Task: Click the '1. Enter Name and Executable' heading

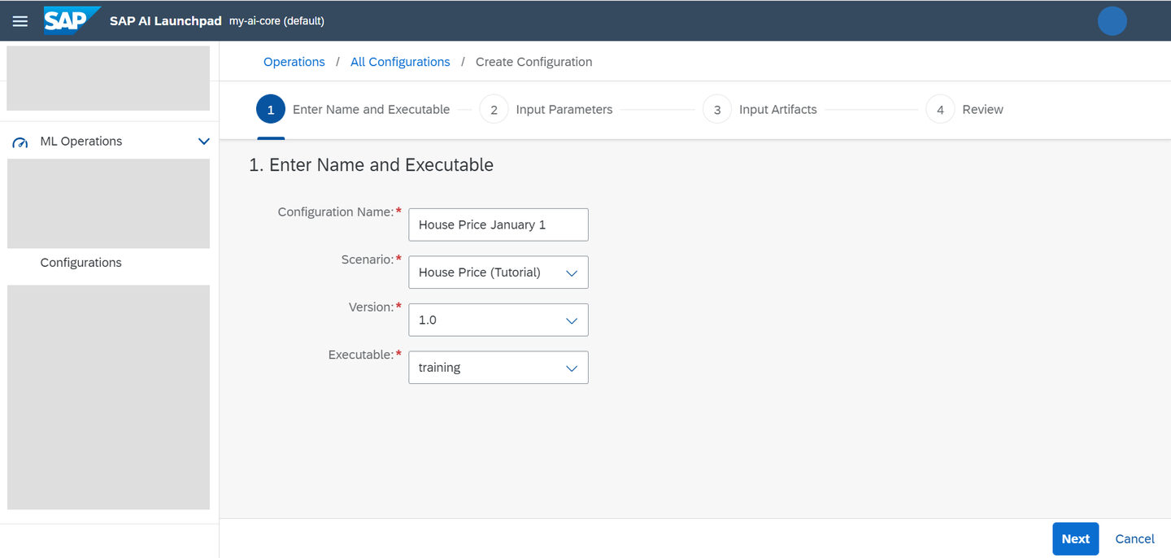Action: [x=371, y=165]
